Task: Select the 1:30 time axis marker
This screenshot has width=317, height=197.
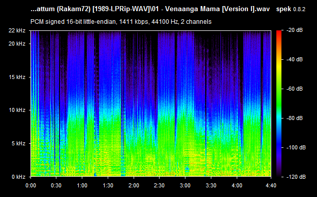Action: click(108, 185)
